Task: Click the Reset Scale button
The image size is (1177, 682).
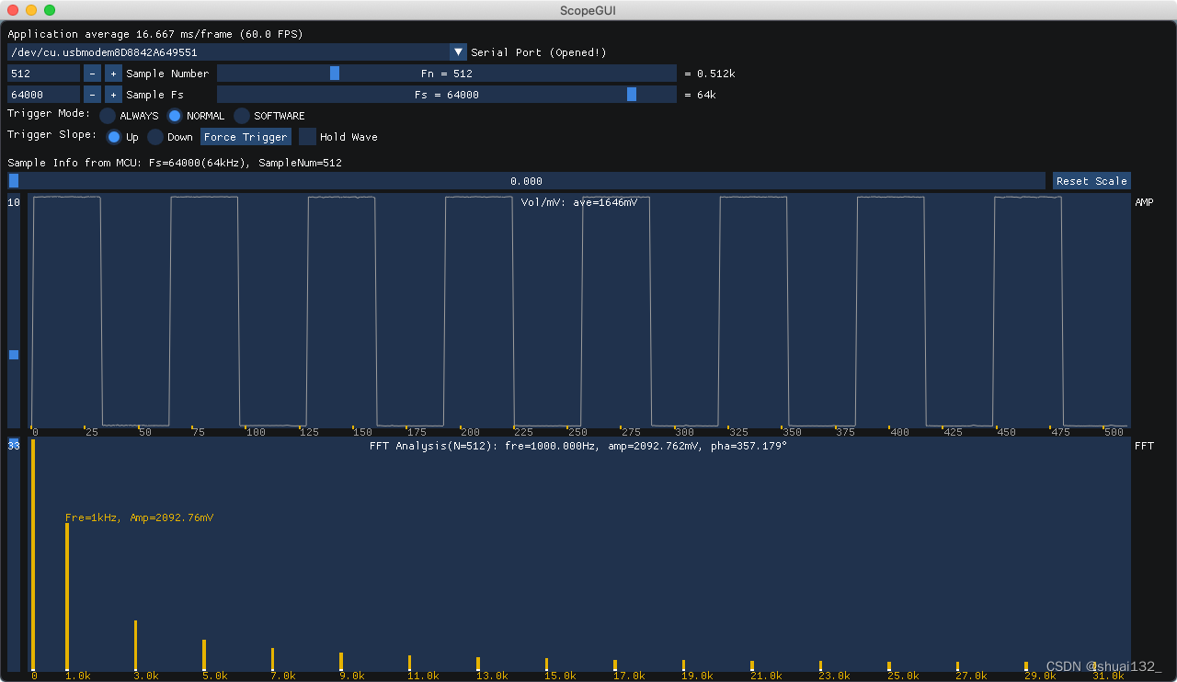Action: click(1091, 181)
